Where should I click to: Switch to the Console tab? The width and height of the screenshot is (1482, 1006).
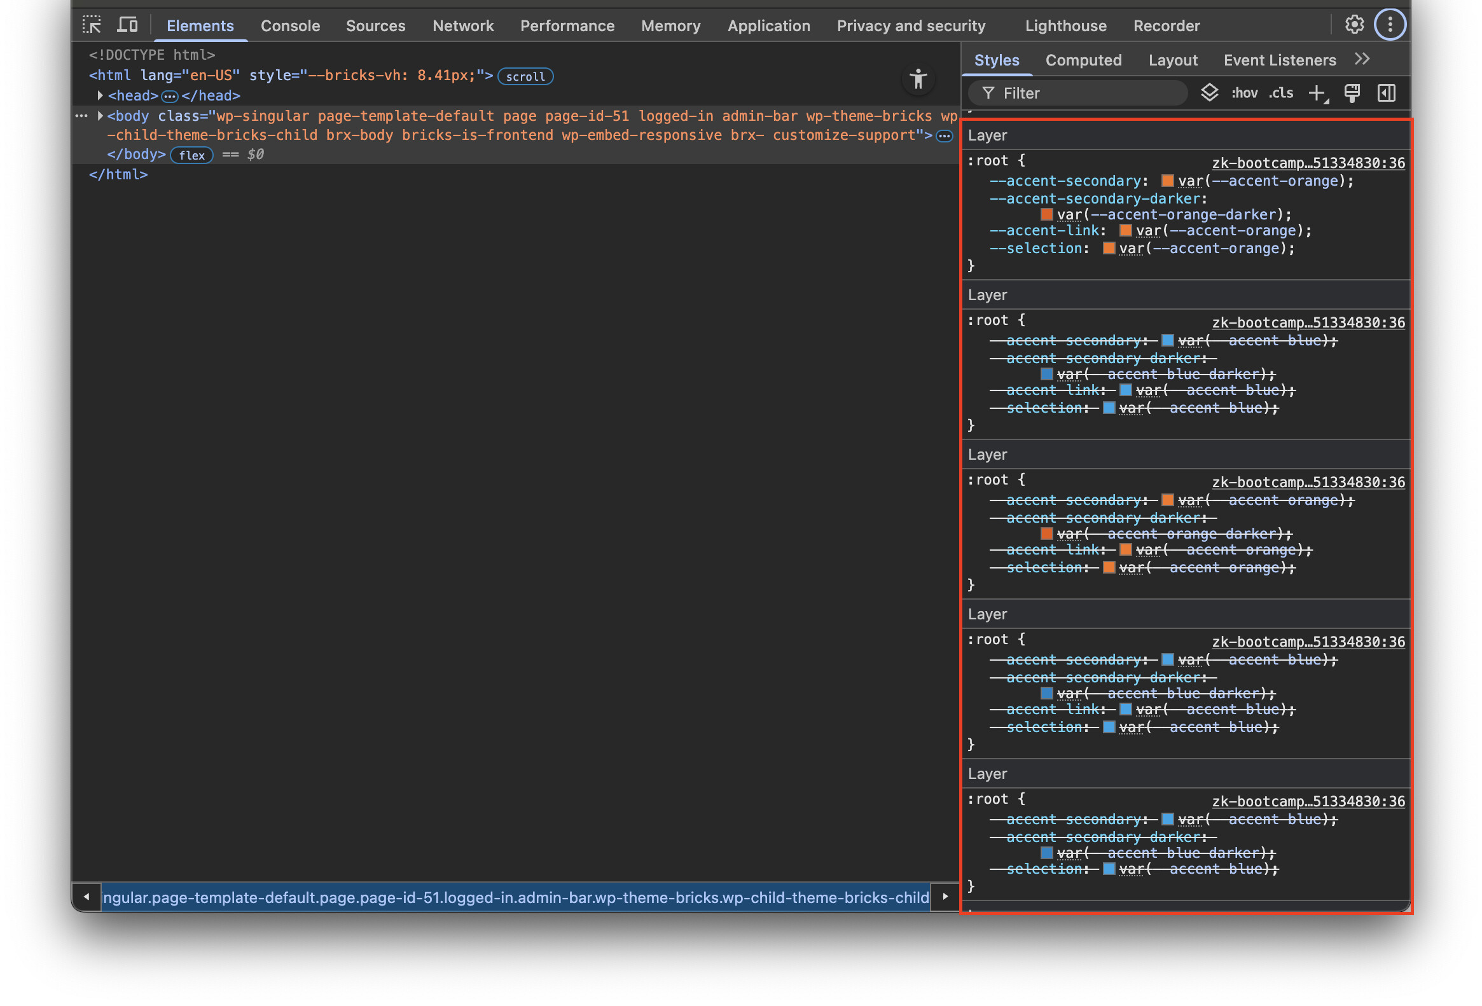point(290,25)
